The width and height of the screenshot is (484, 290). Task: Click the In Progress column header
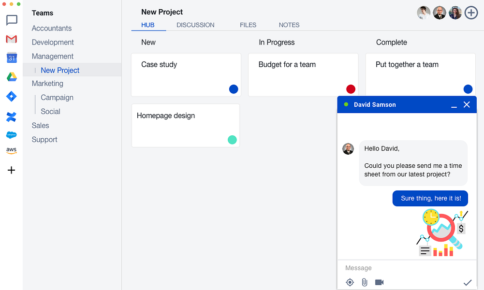pyautogui.click(x=277, y=42)
